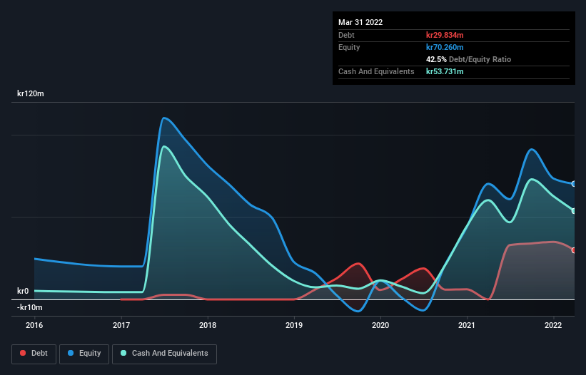Click the -kr10m y-axis label
This screenshot has height=375, width=586.
click(29, 307)
